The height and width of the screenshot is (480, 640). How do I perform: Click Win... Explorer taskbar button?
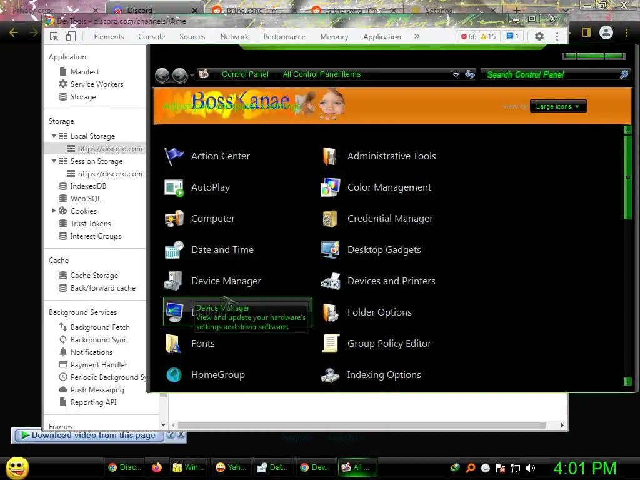pyautogui.click(x=188, y=467)
